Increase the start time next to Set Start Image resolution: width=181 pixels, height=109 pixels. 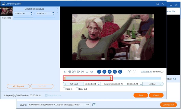(x=99, y=83)
